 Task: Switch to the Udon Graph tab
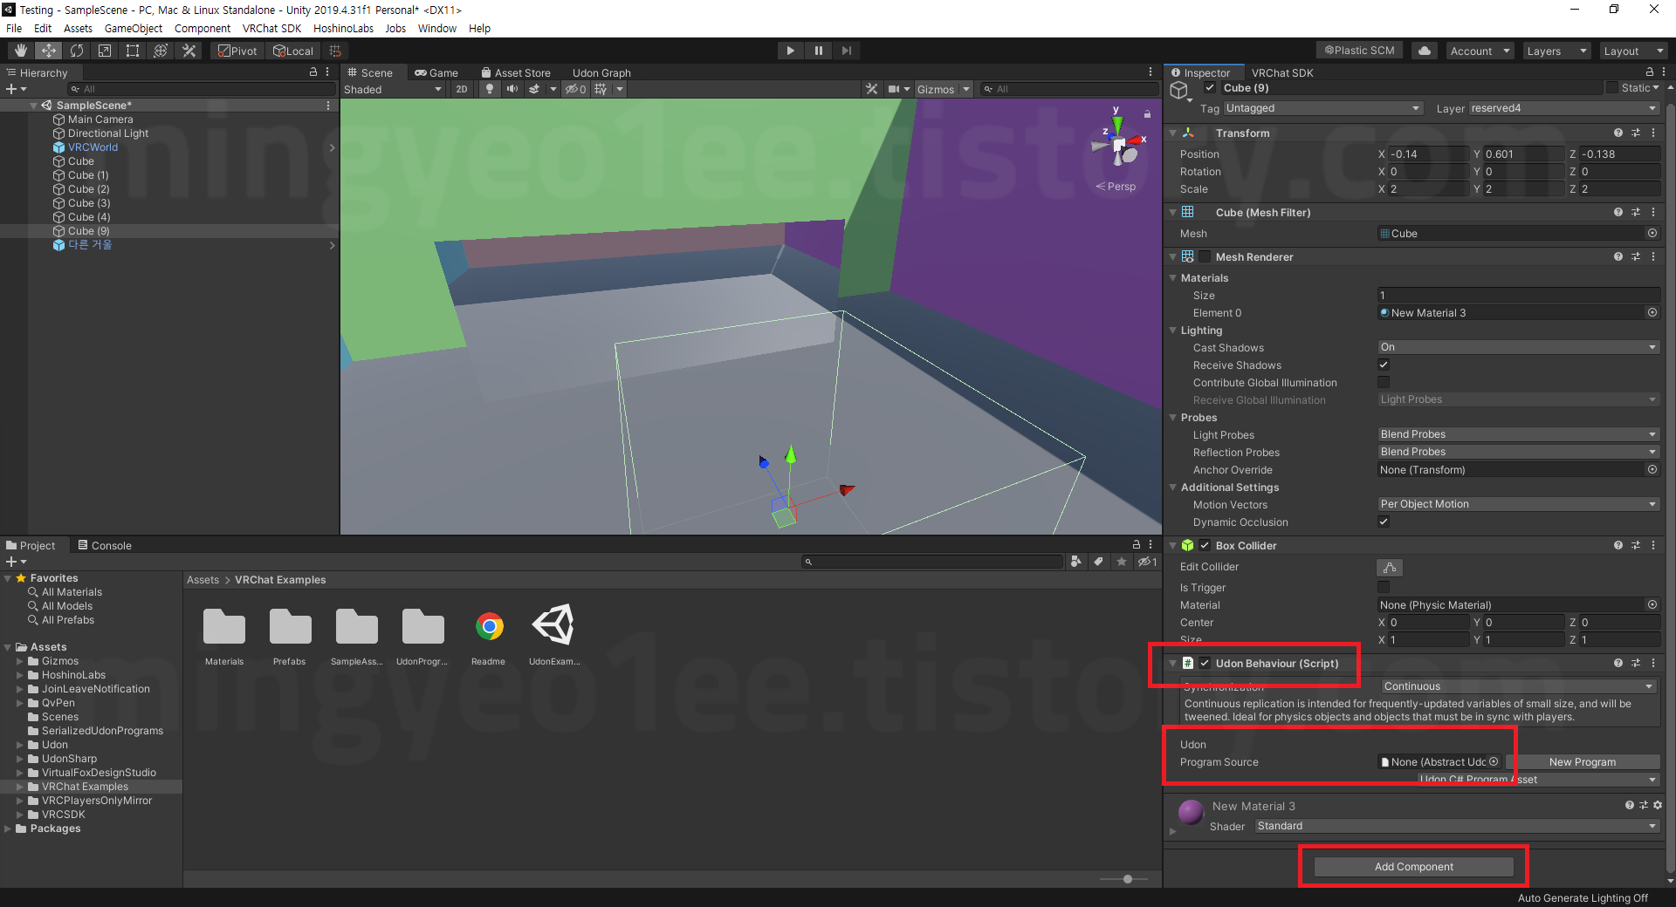[x=601, y=72]
